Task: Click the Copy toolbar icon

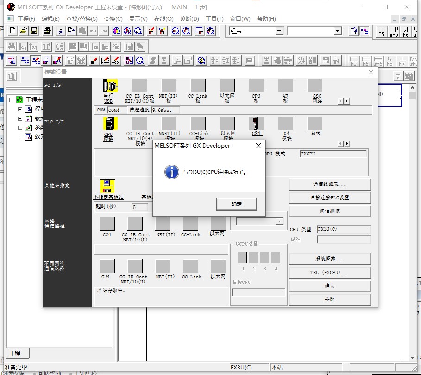Action: pyautogui.click(x=71, y=31)
